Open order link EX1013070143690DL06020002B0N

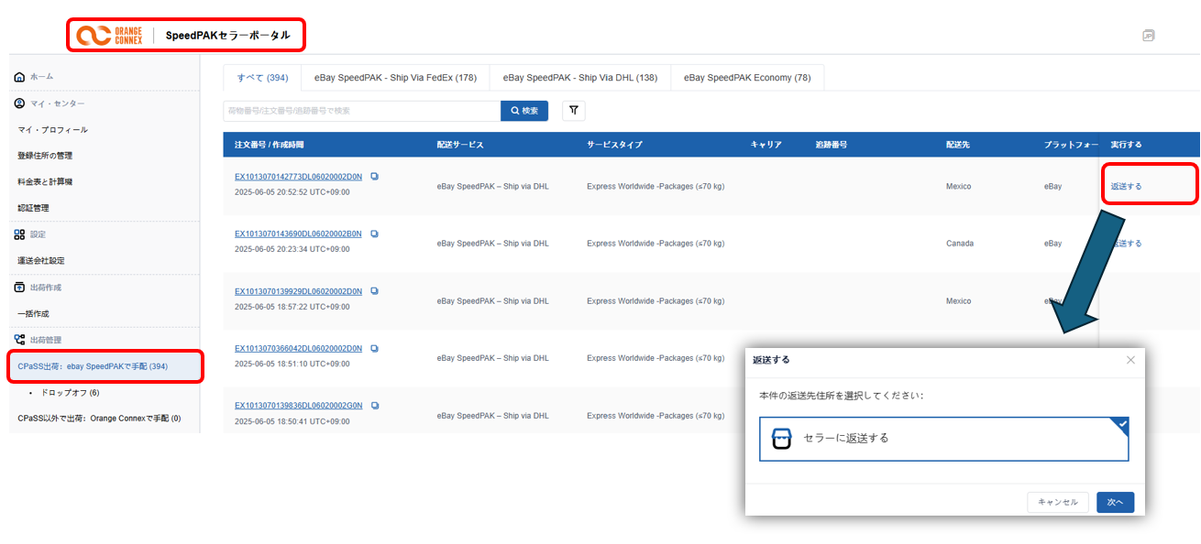299,234
